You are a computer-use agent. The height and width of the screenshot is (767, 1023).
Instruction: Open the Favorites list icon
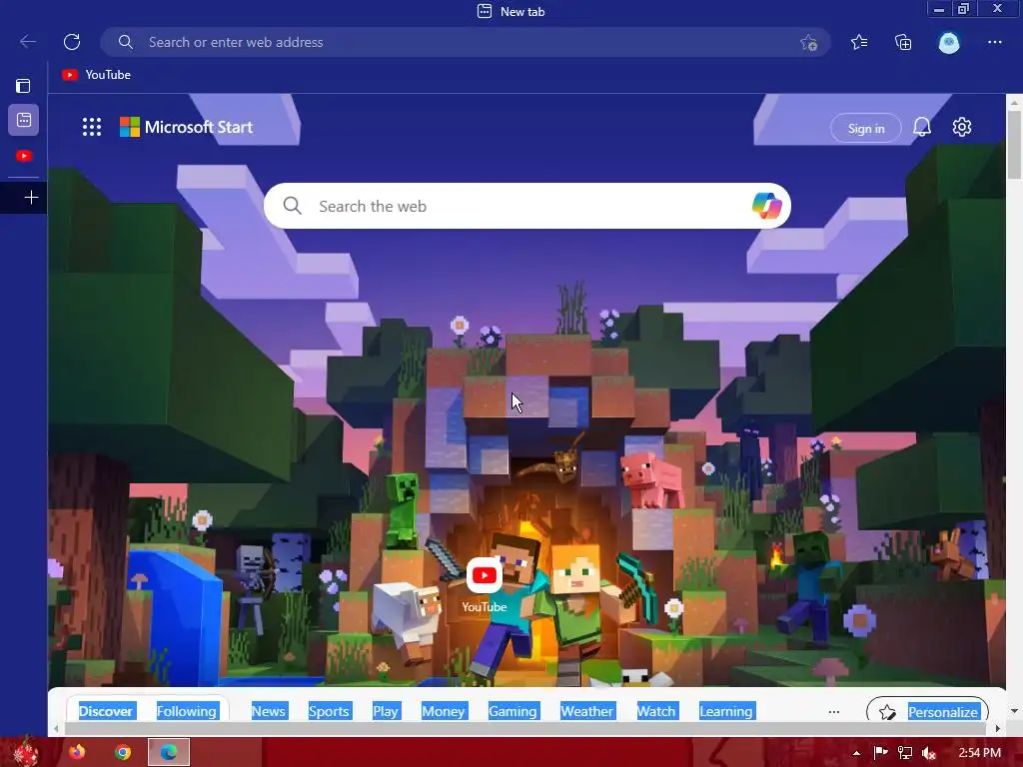[859, 42]
